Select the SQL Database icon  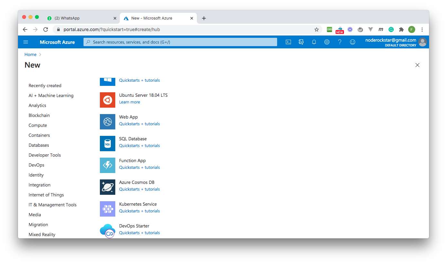click(x=107, y=144)
